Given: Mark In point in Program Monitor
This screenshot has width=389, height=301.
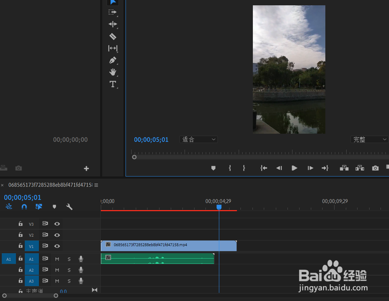Looking at the screenshot, I should coord(230,168).
